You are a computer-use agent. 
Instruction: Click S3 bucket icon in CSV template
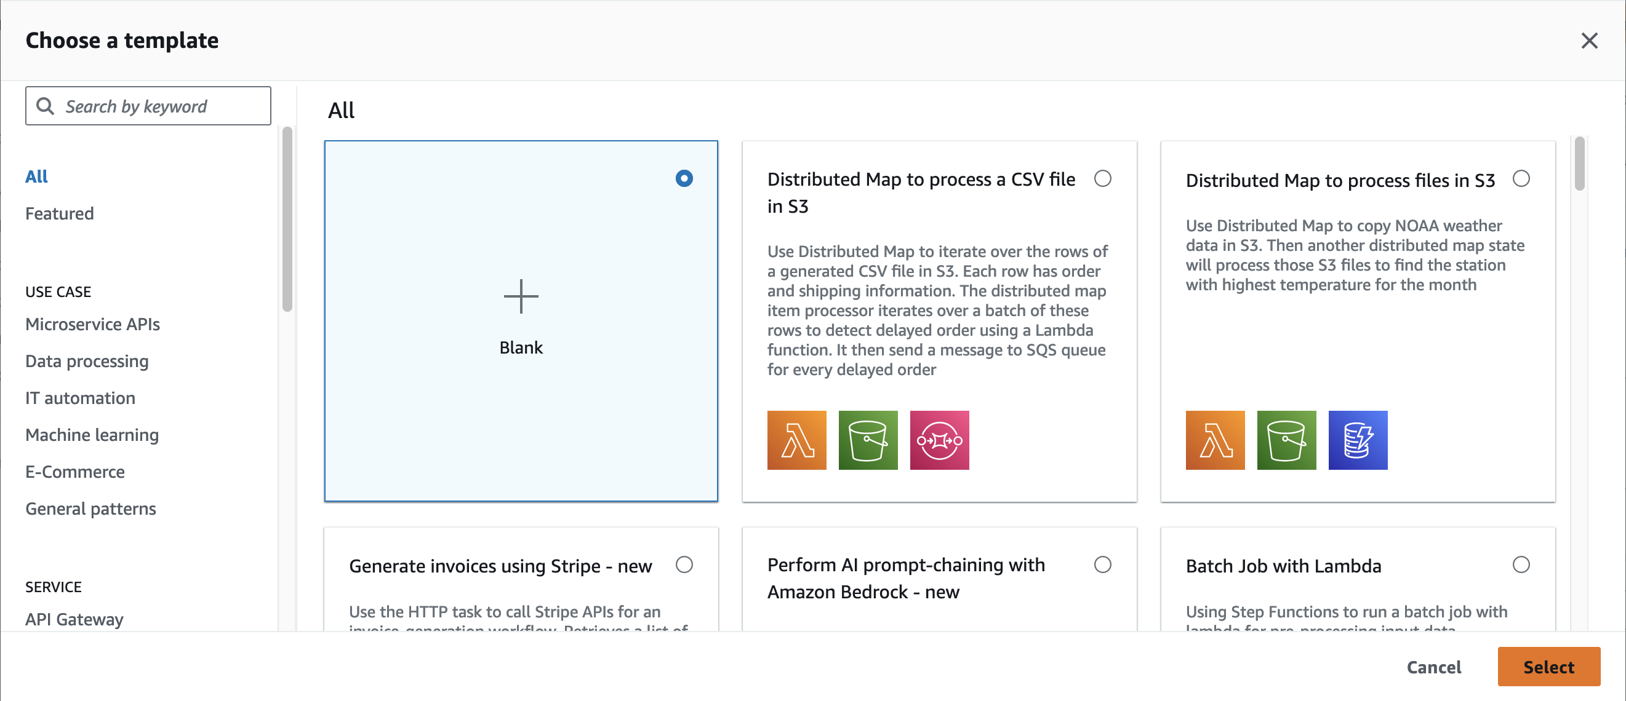(868, 440)
